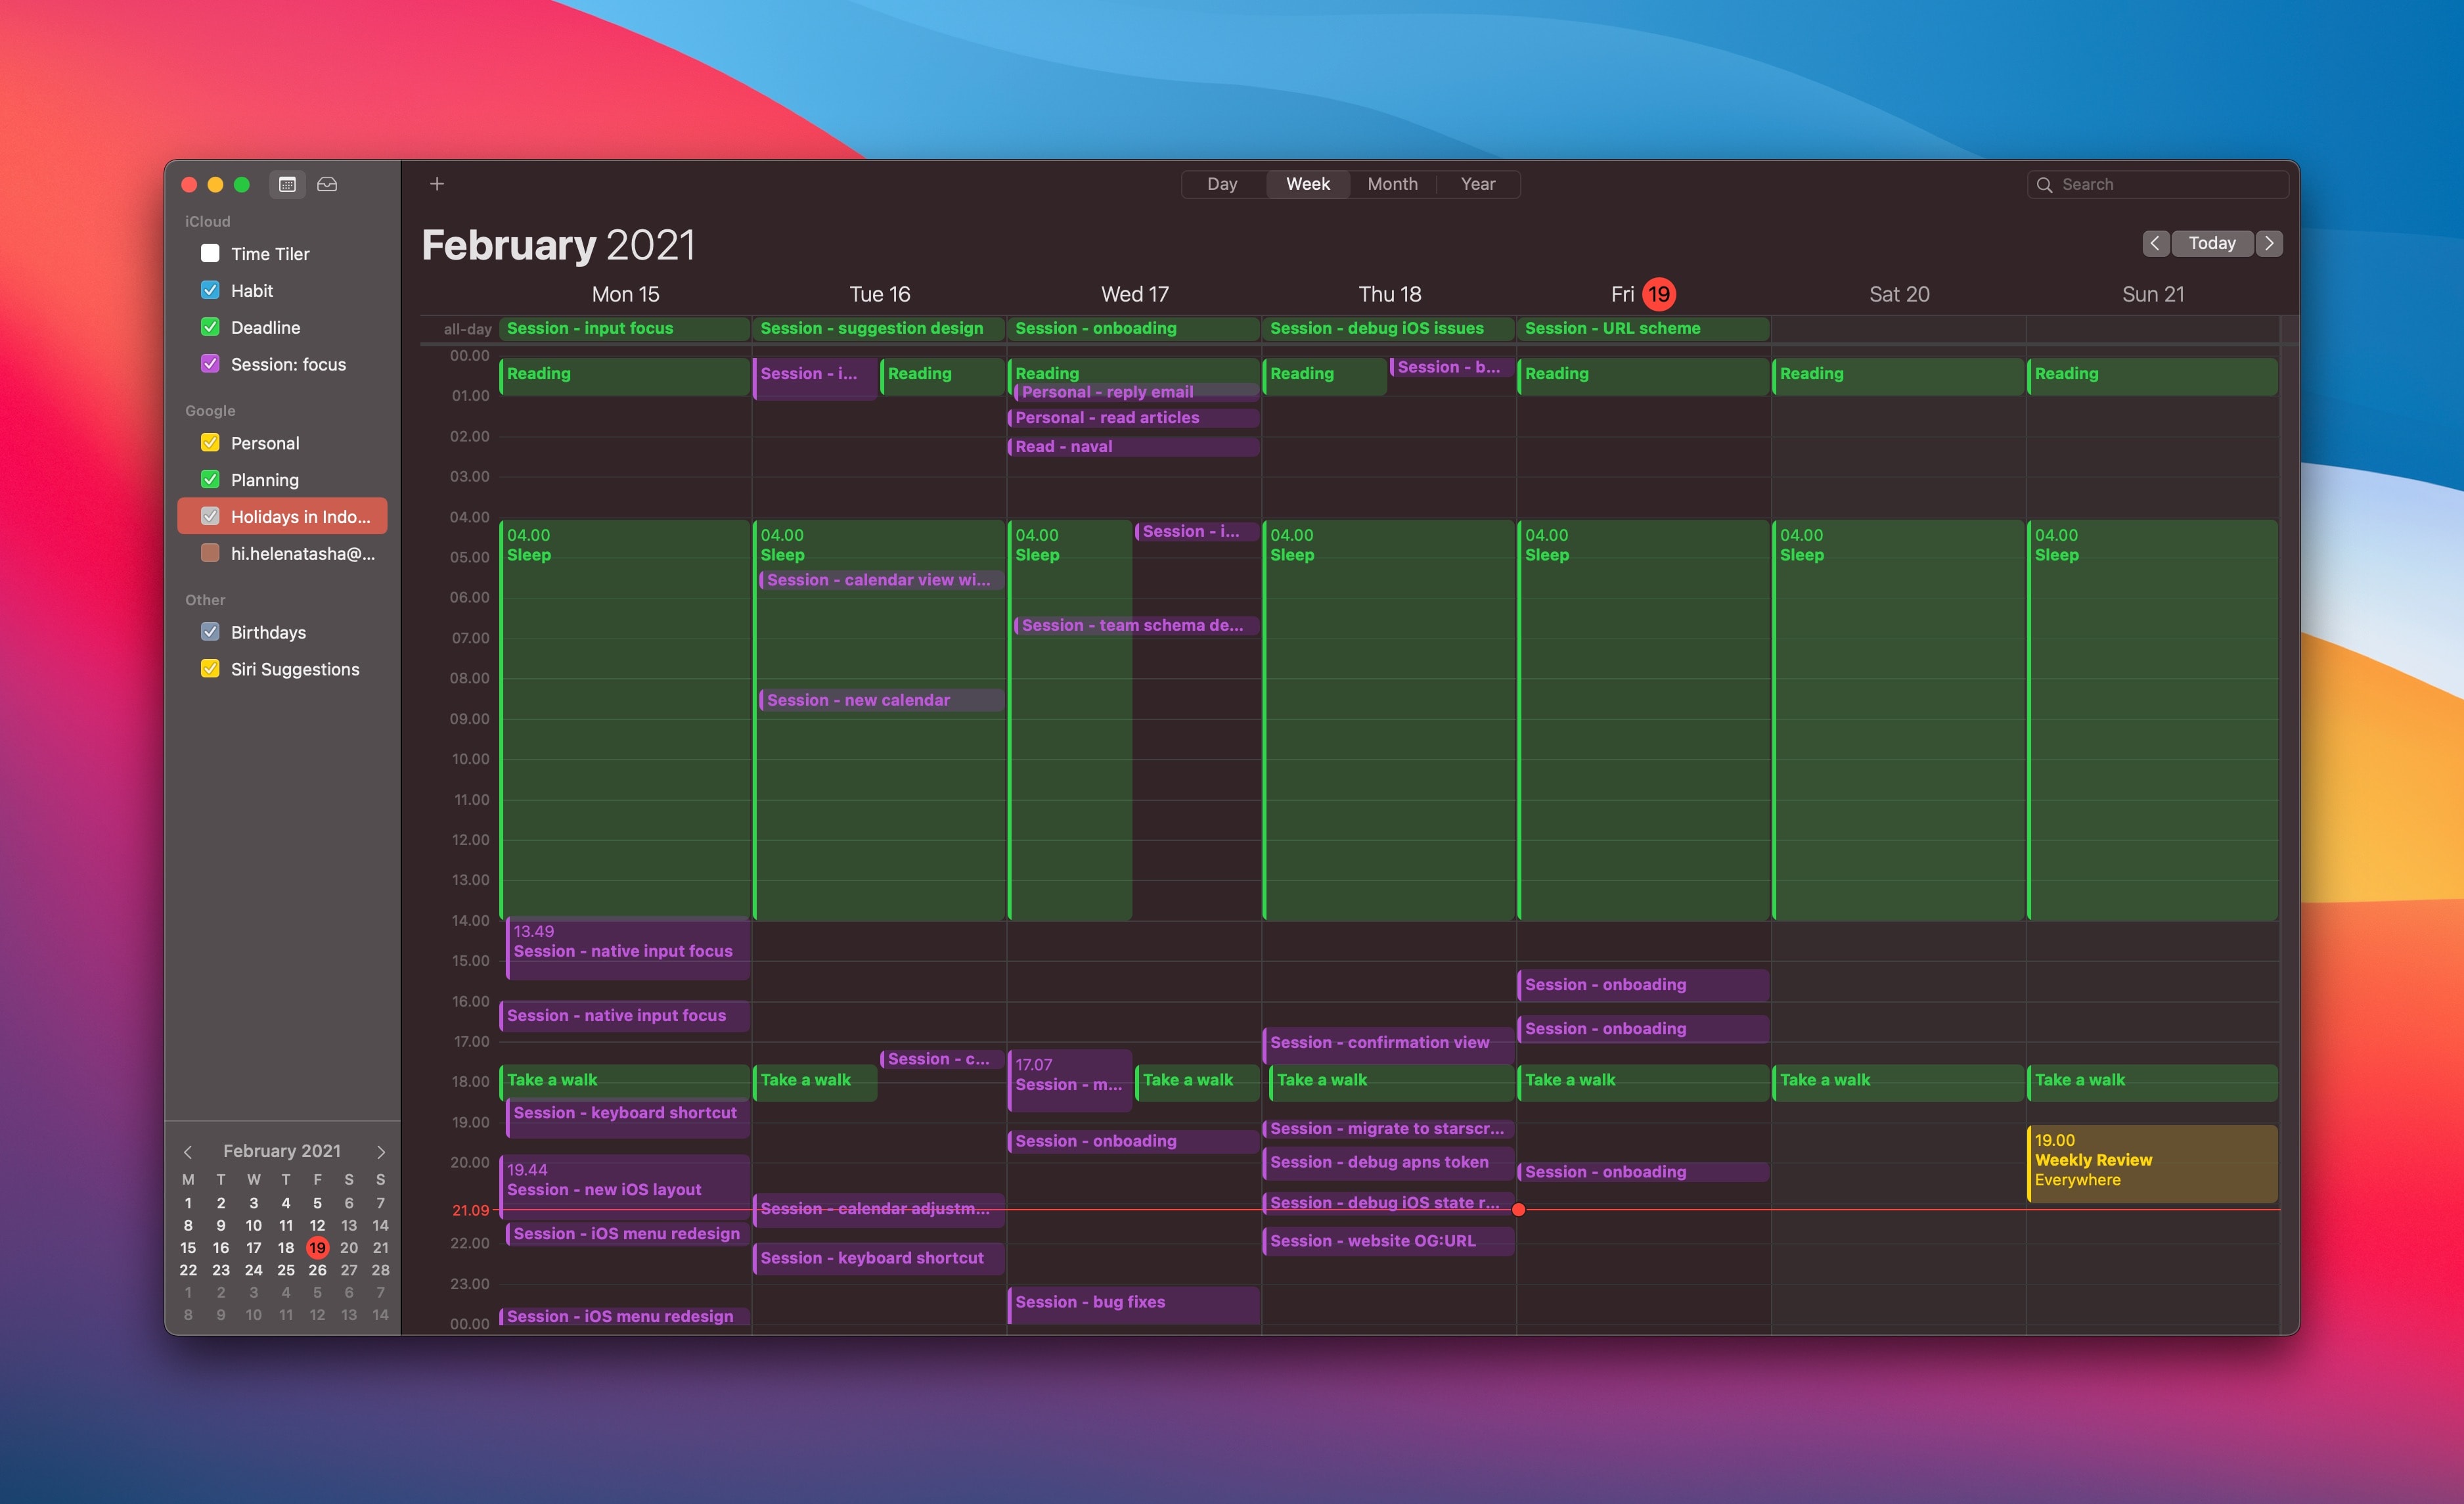
Task: Uncheck the Habit calendar checkbox
Action: coord(210,290)
